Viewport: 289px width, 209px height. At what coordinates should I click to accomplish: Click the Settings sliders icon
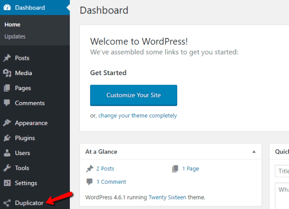[7, 183]
